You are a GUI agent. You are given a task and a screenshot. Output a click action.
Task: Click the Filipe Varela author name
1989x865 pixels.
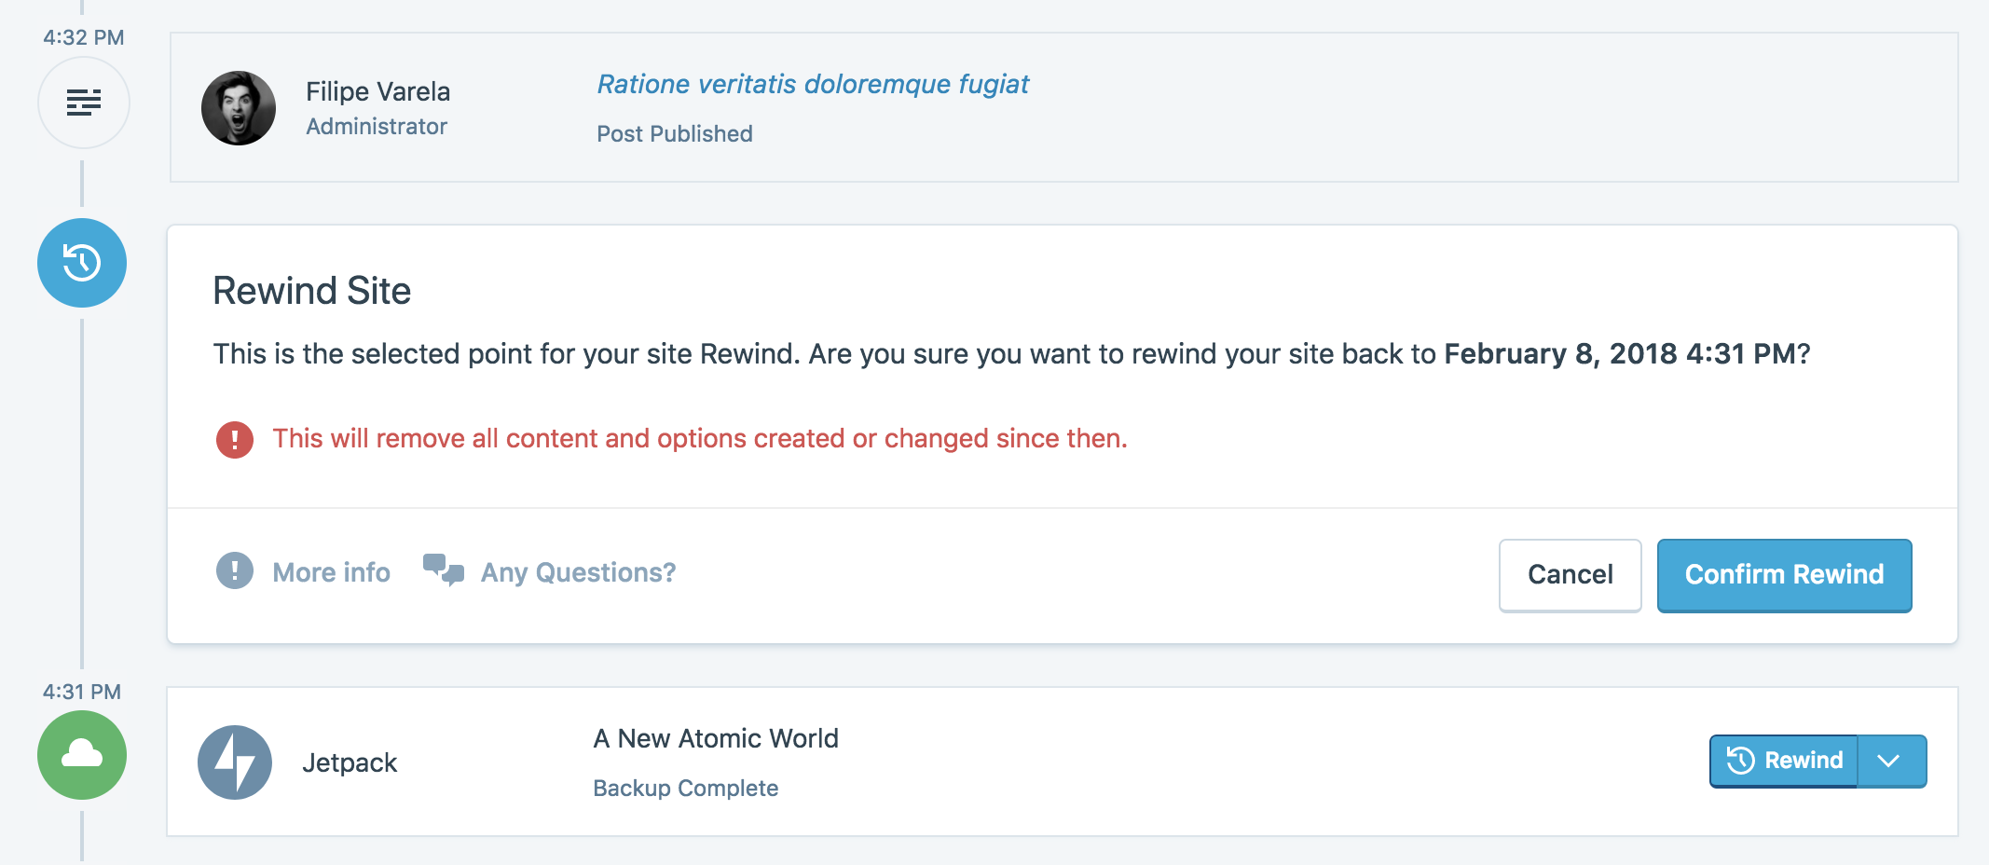tap(377, 91)
